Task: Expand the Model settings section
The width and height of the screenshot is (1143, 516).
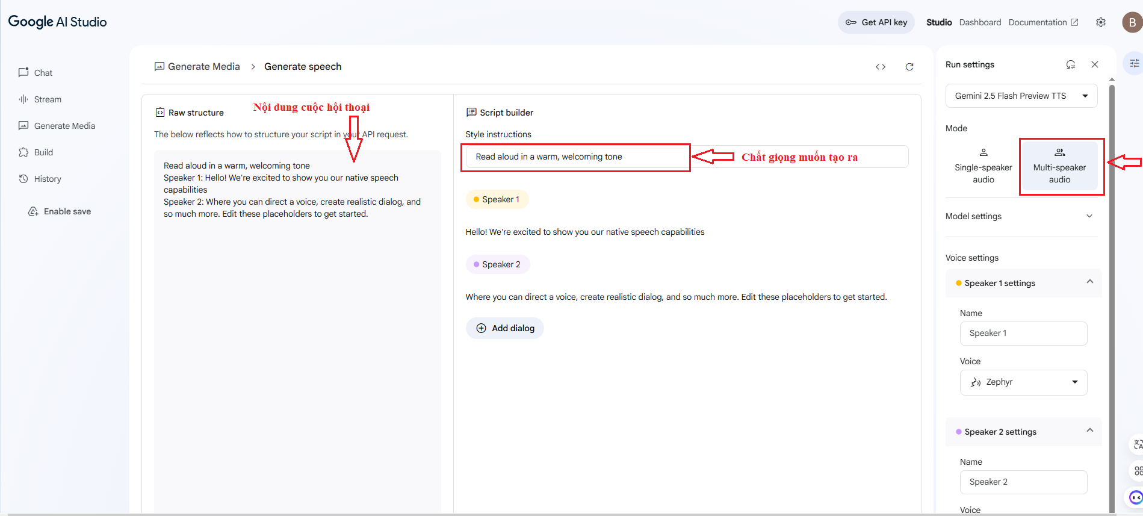Action: [x=1021, y=216]
